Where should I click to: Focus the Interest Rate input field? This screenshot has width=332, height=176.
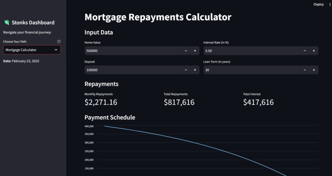[x=252, y=51]
